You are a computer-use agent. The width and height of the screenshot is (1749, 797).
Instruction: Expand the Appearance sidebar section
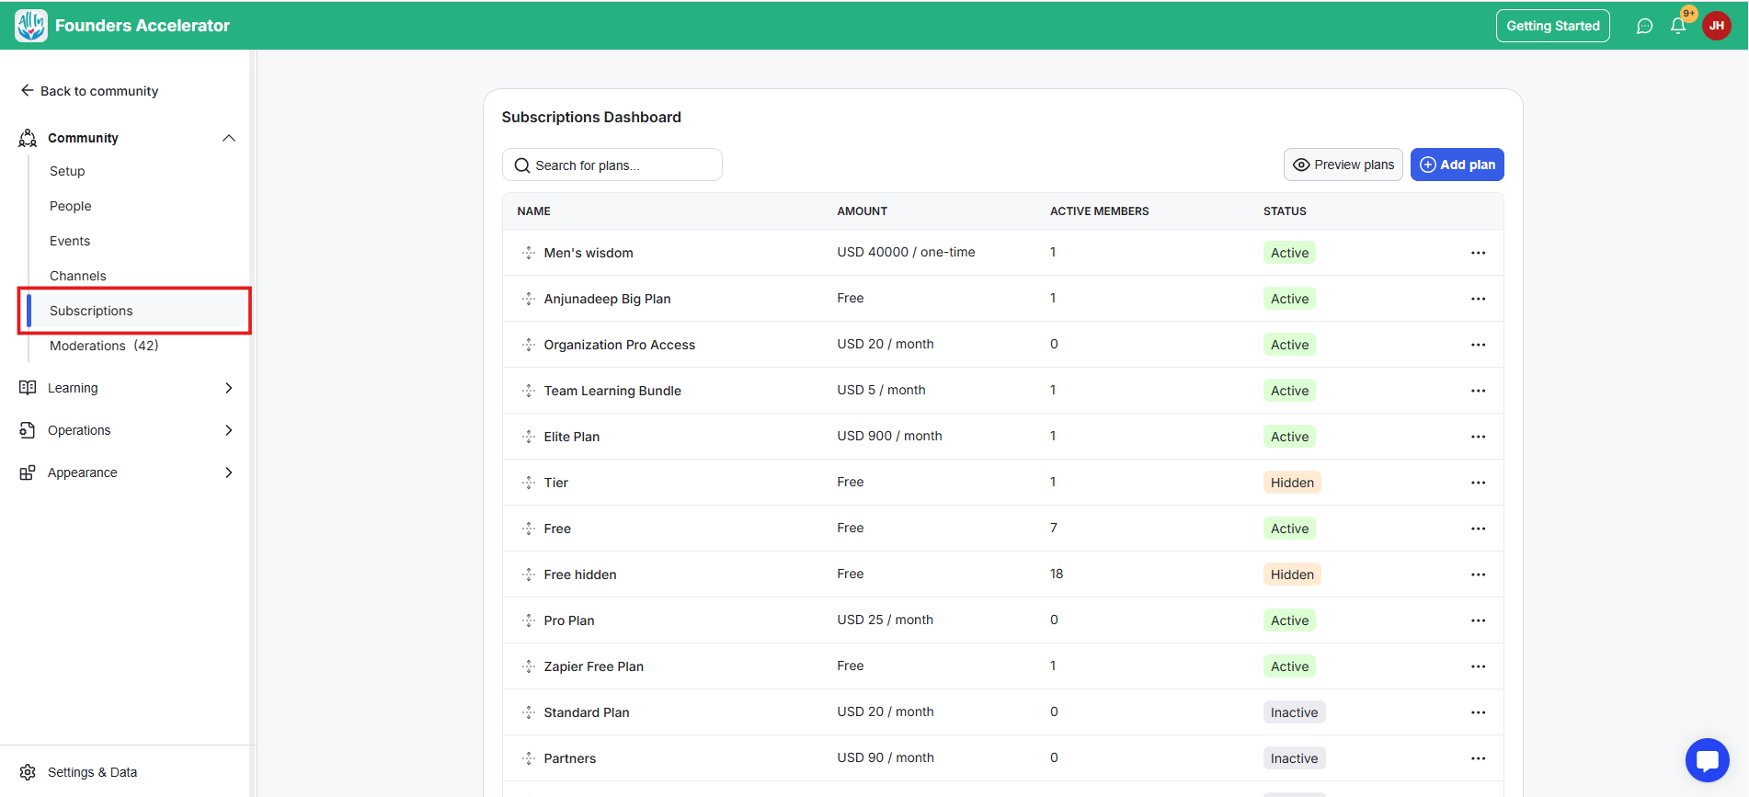click(229, 473)
